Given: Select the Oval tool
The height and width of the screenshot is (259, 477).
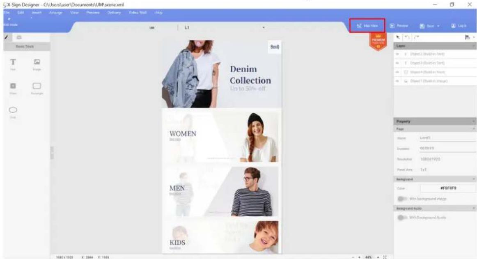Looking at the screenshot, I should coord(13,112).
